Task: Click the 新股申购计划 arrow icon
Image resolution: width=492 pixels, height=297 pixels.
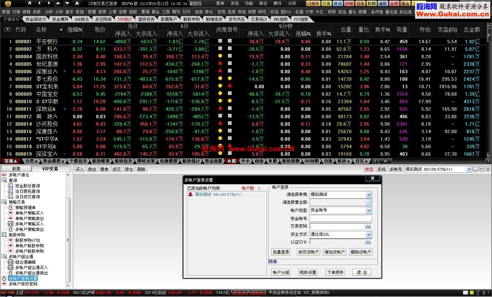Action: click(11, 240)
